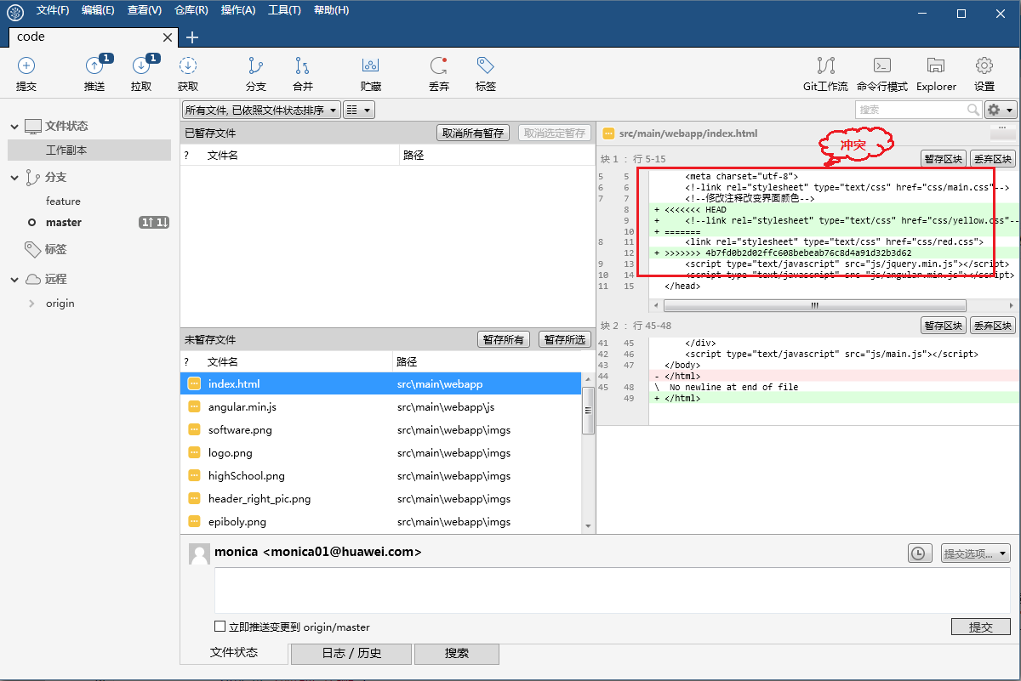This screenshot has width=1021, height=681.
Task: Click the Branch (分支) toolbar icon
Action: [x=256, y=65]
